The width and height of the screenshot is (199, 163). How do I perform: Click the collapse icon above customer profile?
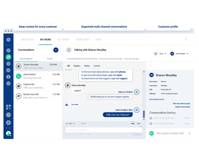point(151,66)
